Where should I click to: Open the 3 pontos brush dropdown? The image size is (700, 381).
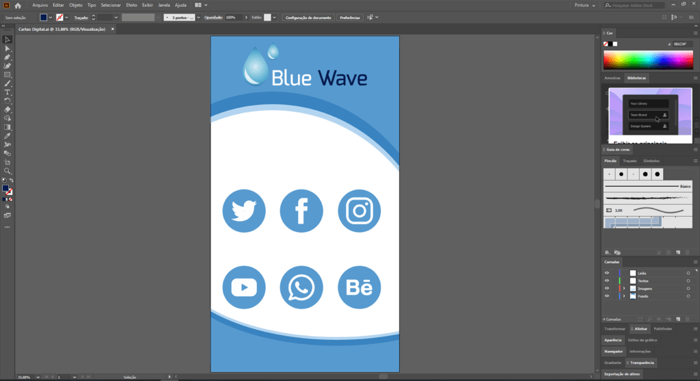198,17
